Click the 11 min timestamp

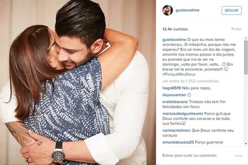click(236, 29)
